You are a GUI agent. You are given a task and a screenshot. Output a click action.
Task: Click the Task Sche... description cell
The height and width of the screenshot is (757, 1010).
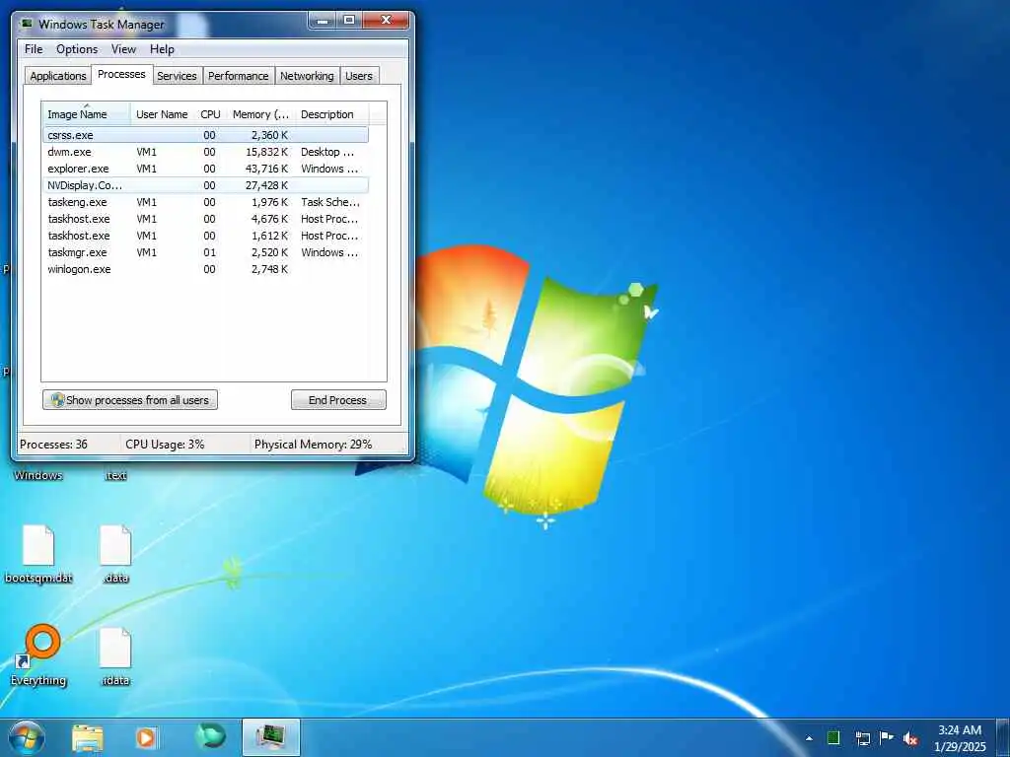(x=330, y=202)
